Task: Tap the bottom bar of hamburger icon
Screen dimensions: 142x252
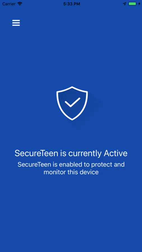Action: pyautogui.click(x=16, y=25)
